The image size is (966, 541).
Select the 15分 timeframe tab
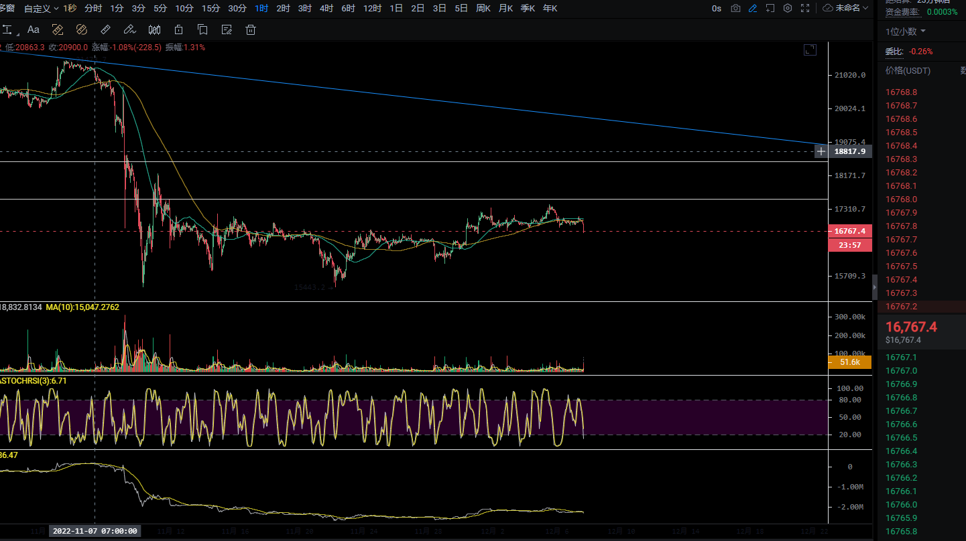[x=210, y=9]
